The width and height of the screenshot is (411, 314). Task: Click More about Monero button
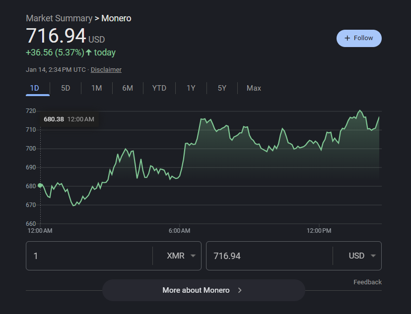pos(204,290)
